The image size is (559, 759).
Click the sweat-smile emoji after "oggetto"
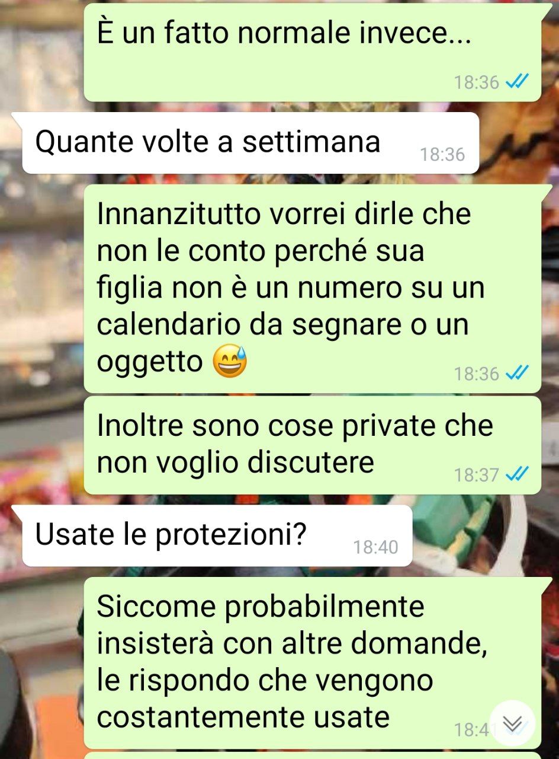[x=230, y=362]
